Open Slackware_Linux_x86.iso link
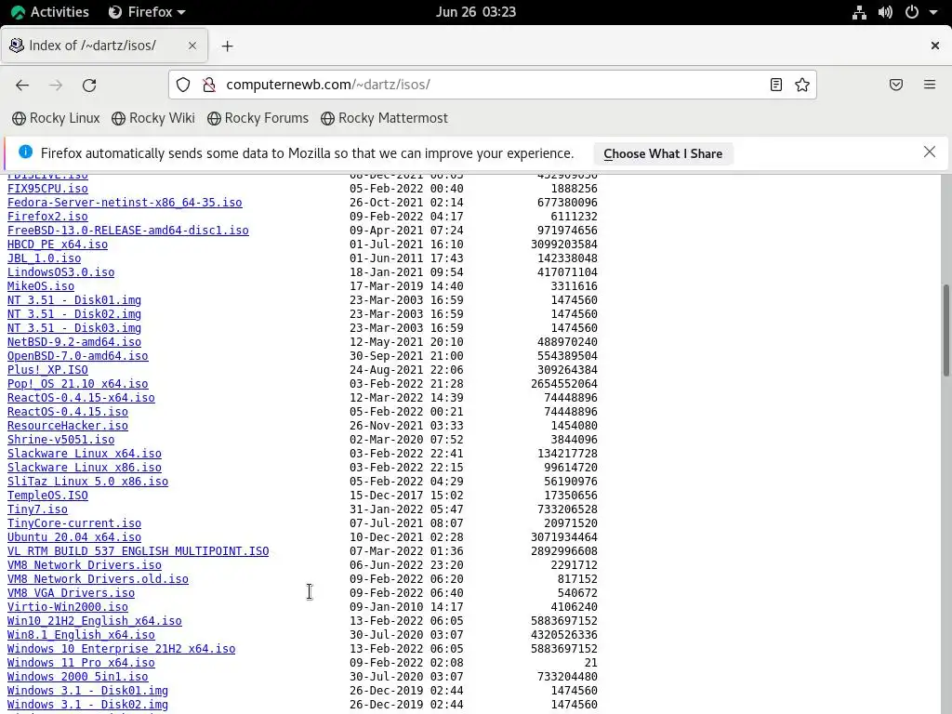Screen dimensions: 952x714 click(85, 469)
